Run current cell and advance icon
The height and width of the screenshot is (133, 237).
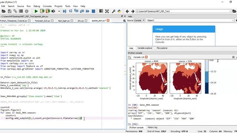[x=48, y=11]
